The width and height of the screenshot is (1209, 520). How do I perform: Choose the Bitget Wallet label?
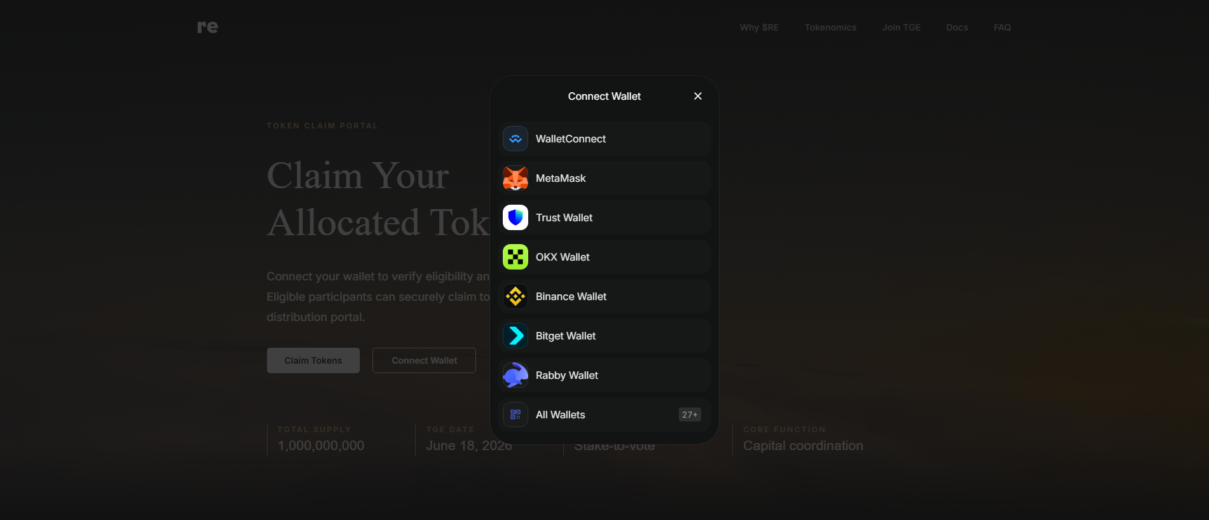pyautogui.click(x=566, y=336)
